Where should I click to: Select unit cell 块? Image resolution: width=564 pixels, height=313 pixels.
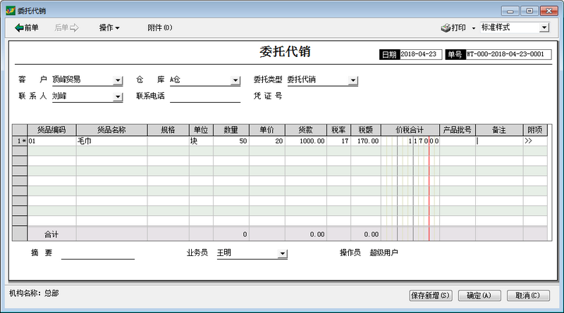click(x=201, y=141)
